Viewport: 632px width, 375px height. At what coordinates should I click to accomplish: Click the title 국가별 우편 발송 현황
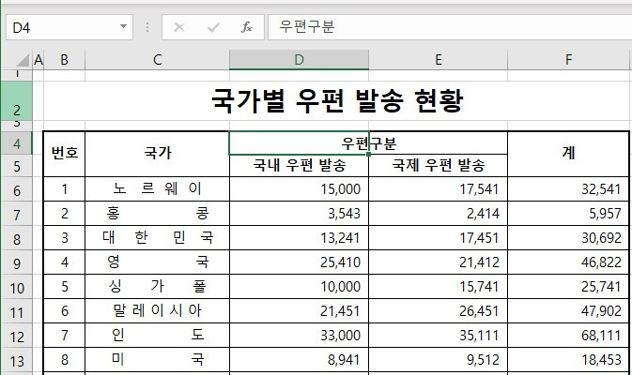(x=337, y=100)
